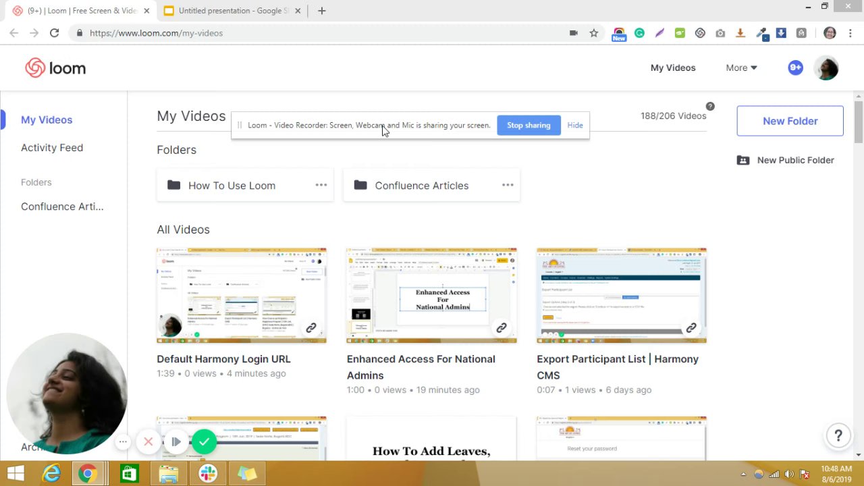Open the Windows Start menu
Viewport: 864px width, 486px height.
coord(16,474)
